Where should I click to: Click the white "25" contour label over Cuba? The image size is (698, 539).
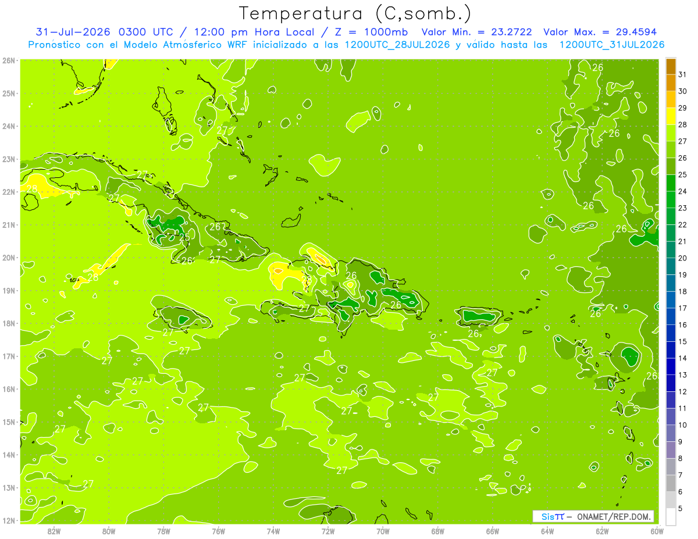coord(184,237)
